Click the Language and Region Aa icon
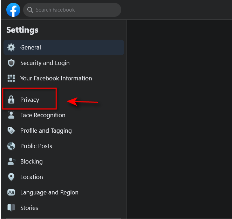232x219 pixels. coord(11,192)
